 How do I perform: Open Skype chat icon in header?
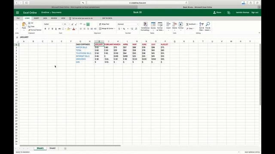coord(229,12)
